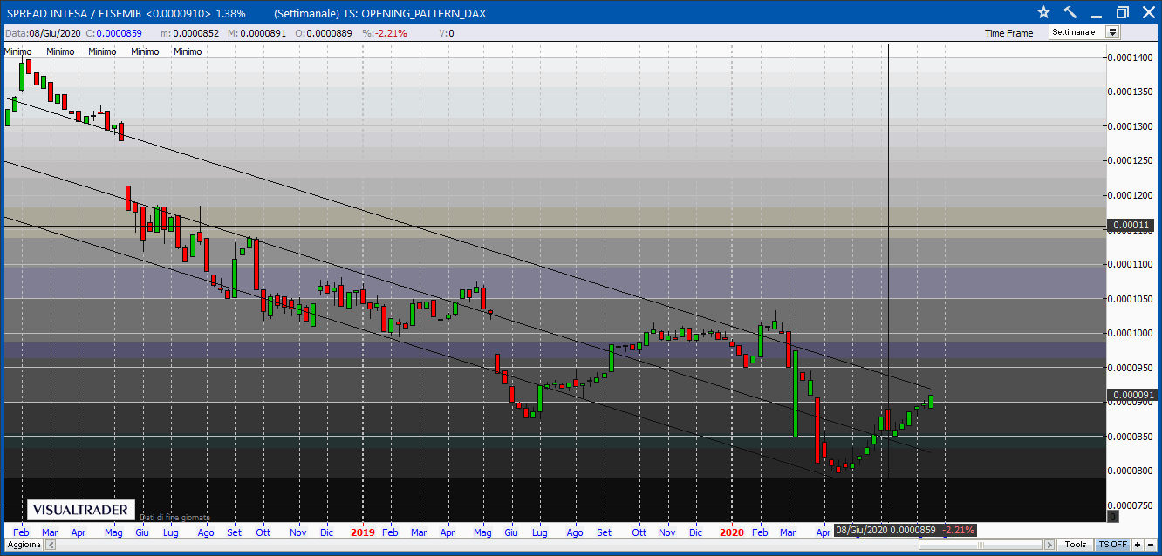Zoom out with the minus button

1152,545
